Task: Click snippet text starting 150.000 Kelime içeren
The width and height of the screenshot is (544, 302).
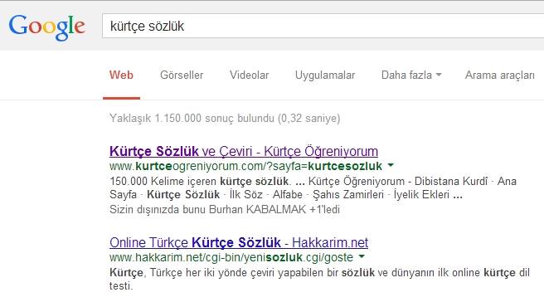Action: click(x=313, y=188)
